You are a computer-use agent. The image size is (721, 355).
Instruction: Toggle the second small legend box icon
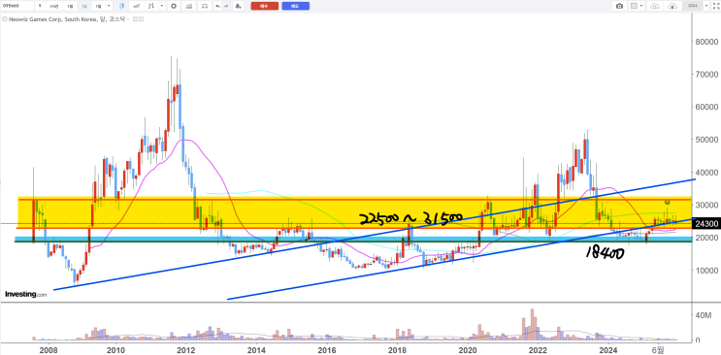pos(141,19)
